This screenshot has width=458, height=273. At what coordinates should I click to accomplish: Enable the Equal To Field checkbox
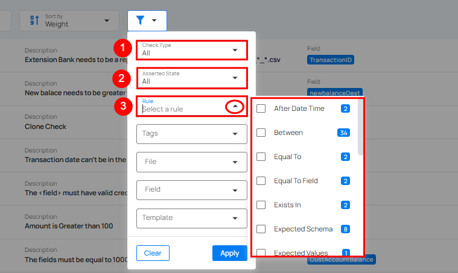[x=261, y=181]
